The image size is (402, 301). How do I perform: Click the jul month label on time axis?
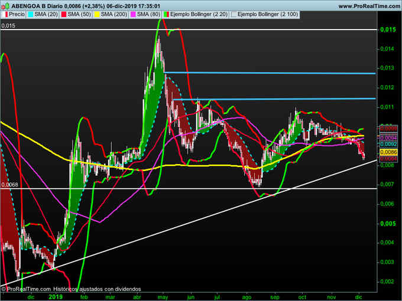[217, 297]
